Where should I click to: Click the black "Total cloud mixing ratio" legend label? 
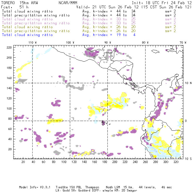coord(27,11)
